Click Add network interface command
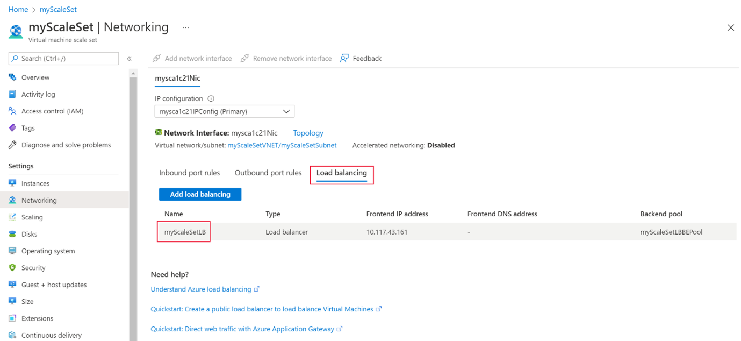This screenshot has height=341, width=741. pyautogui.click(x=192, y=58)
